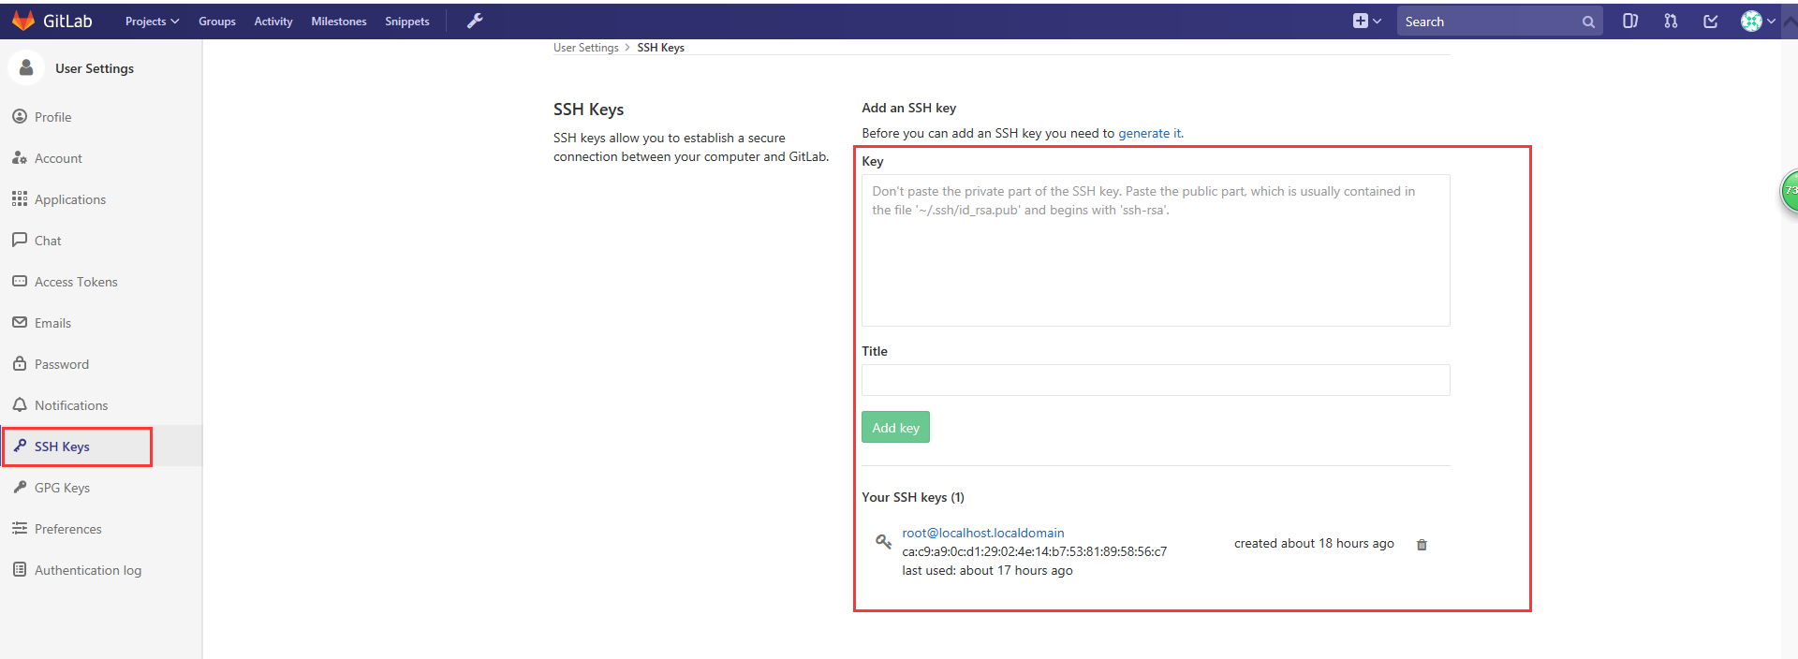
Task: Open the Groups menu
Action: point(217,22)
